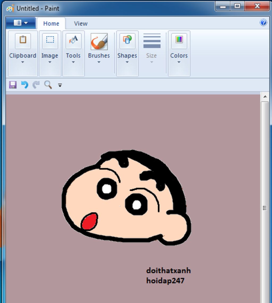Viewport: 272px width, 303px height.
Task: Click the Size line-thickness icon
Action: click(152, 41)
